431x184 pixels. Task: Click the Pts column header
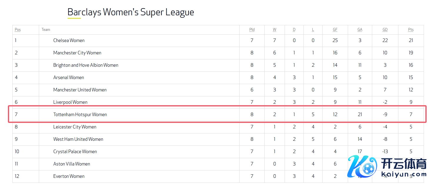point(411,30)
